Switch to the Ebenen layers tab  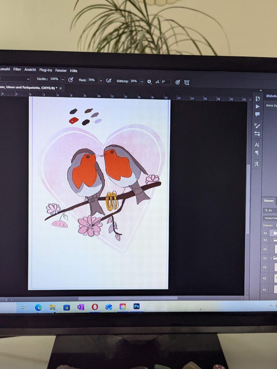pos(269,201)
